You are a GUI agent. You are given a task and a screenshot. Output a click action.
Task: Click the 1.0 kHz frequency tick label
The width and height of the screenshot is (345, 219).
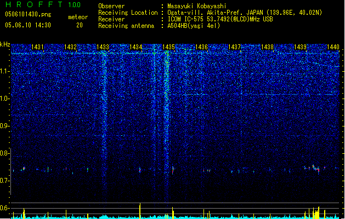point(5,99)
